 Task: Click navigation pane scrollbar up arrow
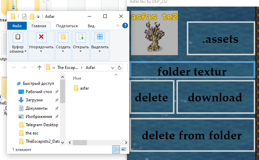click(63, 77)
